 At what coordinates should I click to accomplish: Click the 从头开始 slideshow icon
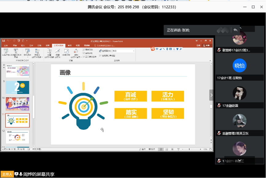pos(6,52)
